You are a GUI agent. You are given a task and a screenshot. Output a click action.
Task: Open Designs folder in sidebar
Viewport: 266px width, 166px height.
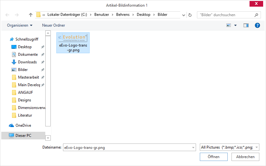click(x=24, y=100)
